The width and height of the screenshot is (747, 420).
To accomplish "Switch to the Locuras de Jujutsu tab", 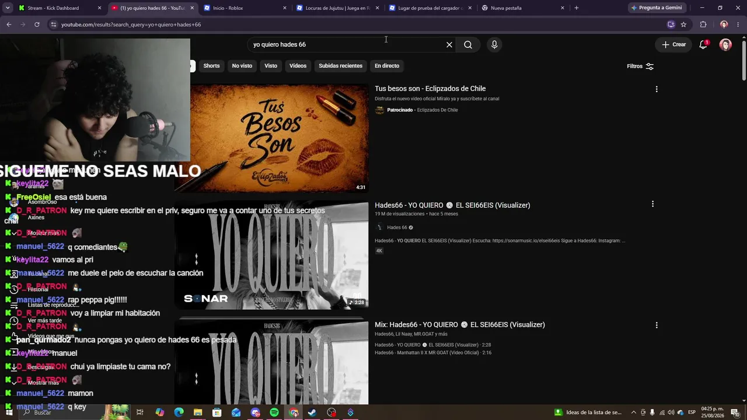I will coord(338,8).
